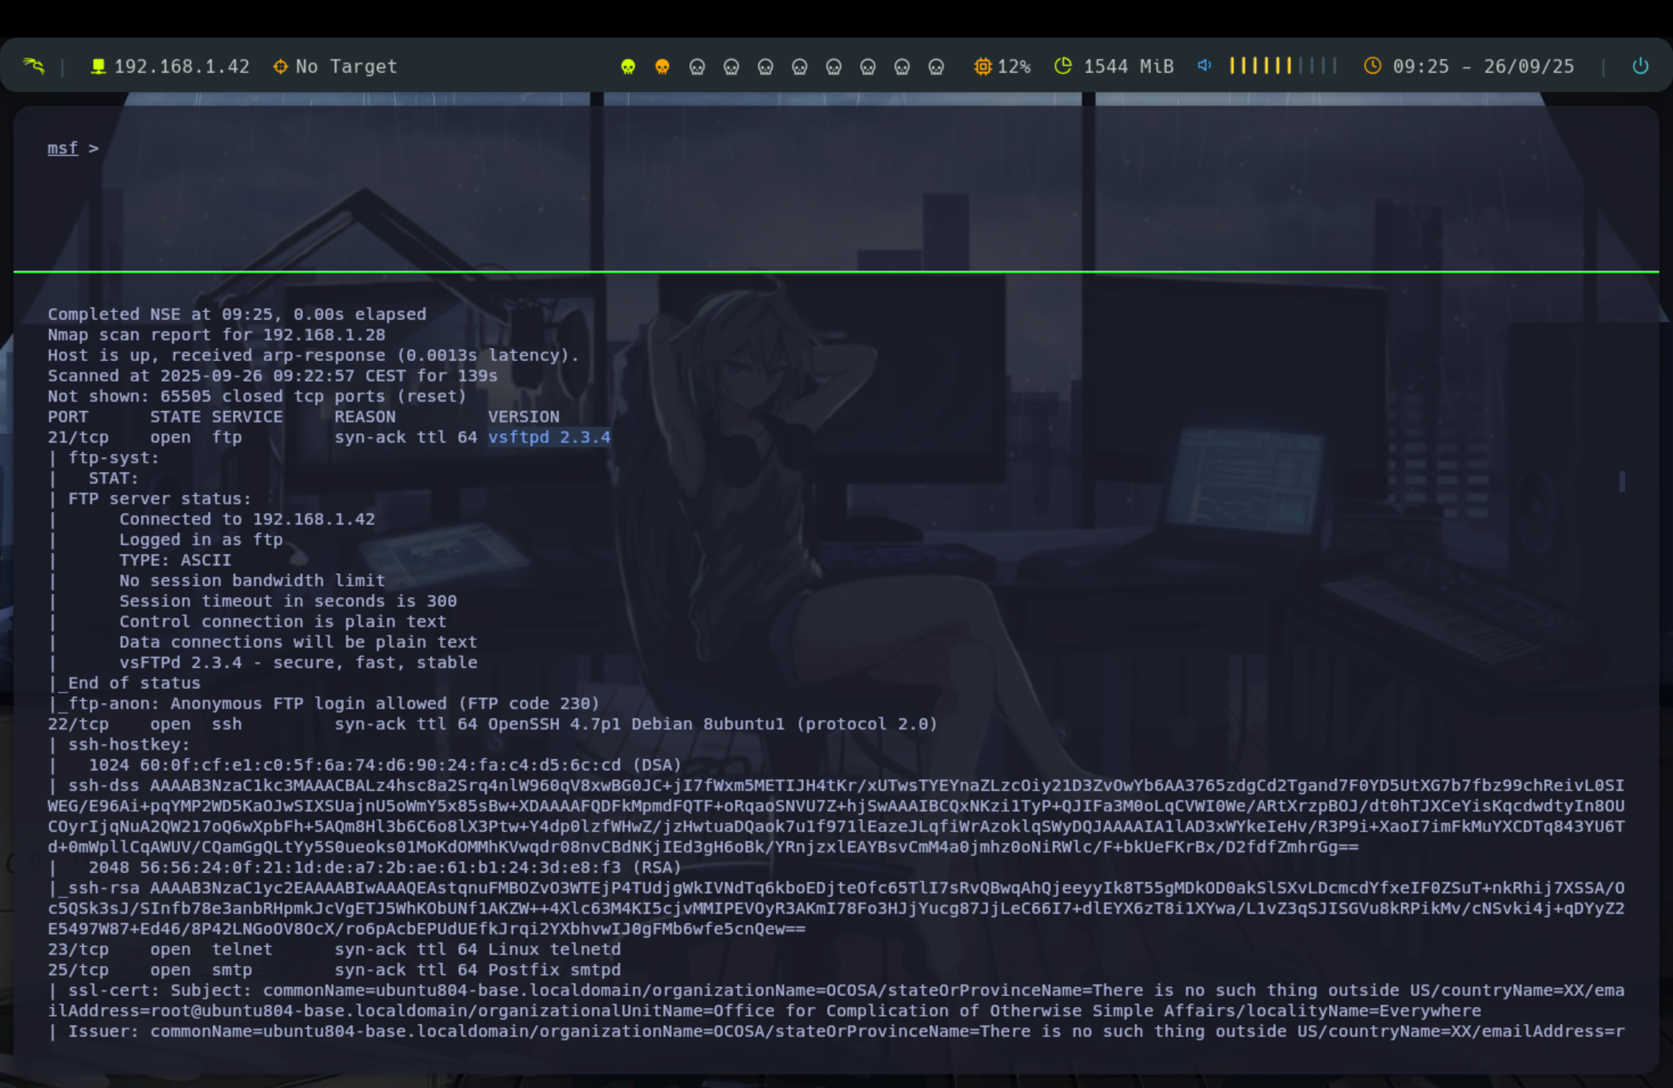
Task: Switch to third skull workspace
Action: coord(697,67)
